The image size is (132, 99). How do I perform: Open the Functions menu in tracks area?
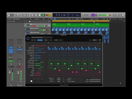[37, 19]
